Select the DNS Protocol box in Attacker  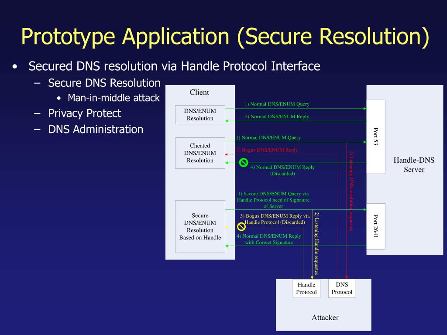click(342, 288)
